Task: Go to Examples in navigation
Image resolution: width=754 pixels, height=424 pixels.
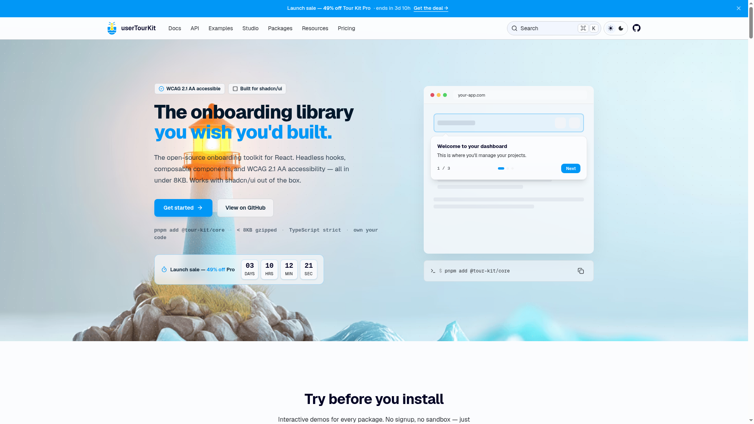Action: (221, 28)
